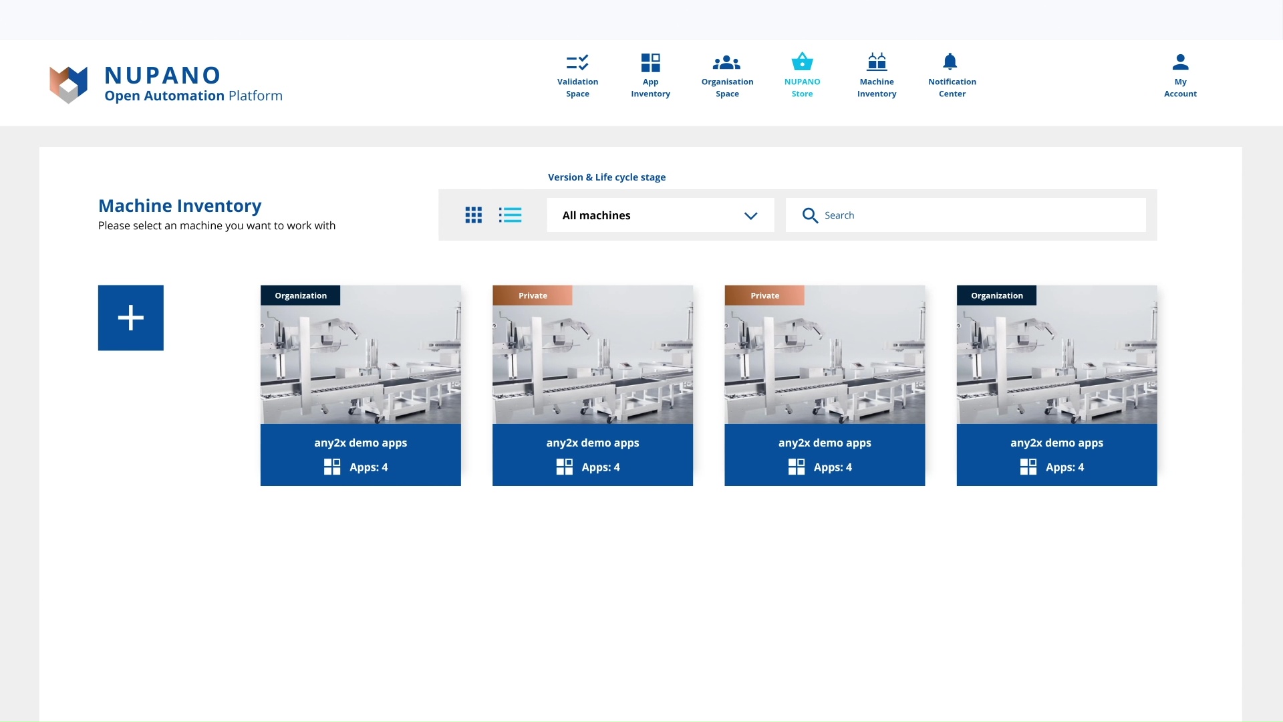The image size is (1283, 722).
Task: Click the search magnifier icon
Action: (x=810, y=215)
